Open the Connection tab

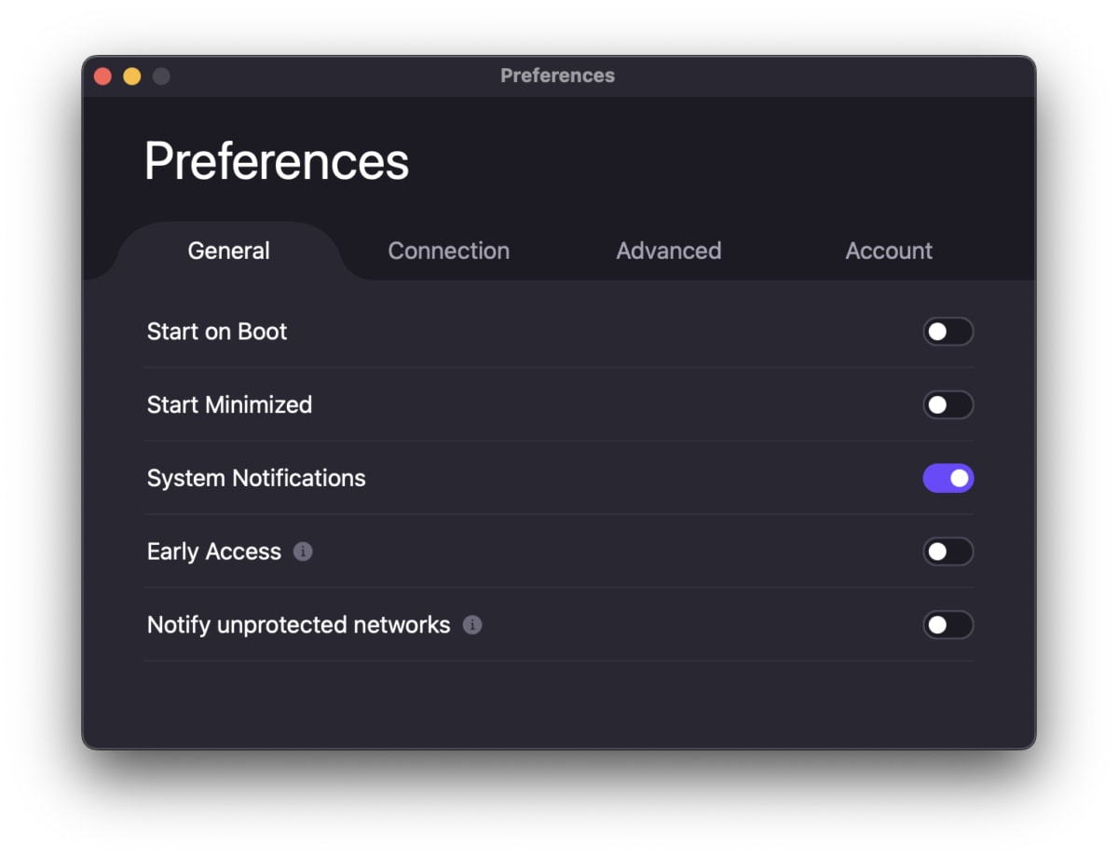click(x=449, y=251)
